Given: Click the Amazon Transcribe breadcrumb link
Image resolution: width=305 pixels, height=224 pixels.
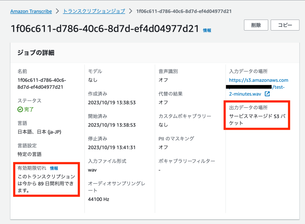Looking at the screenshot, I should [x=31, y=11].
